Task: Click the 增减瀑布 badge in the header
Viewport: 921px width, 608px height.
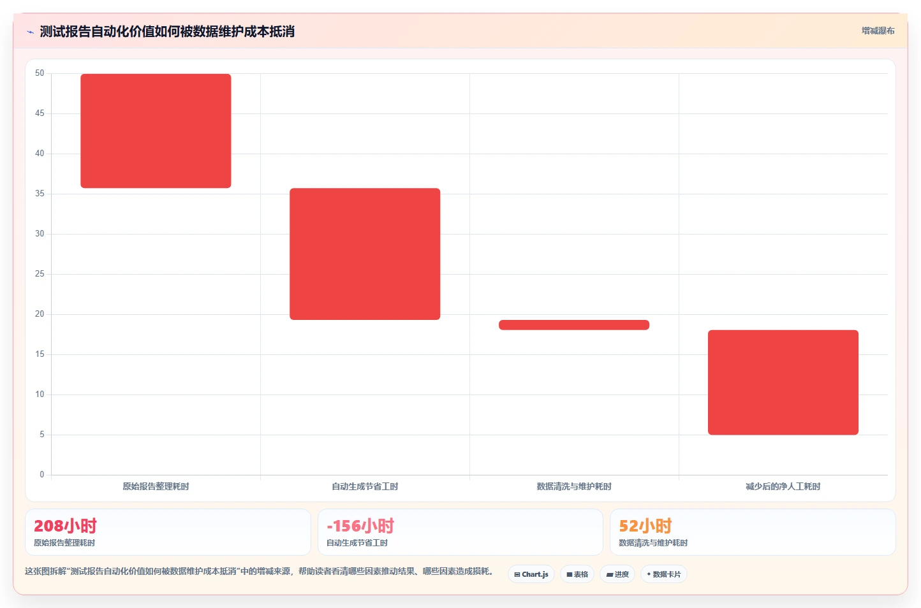Action: pyautogui.click(x=878, y=31)
